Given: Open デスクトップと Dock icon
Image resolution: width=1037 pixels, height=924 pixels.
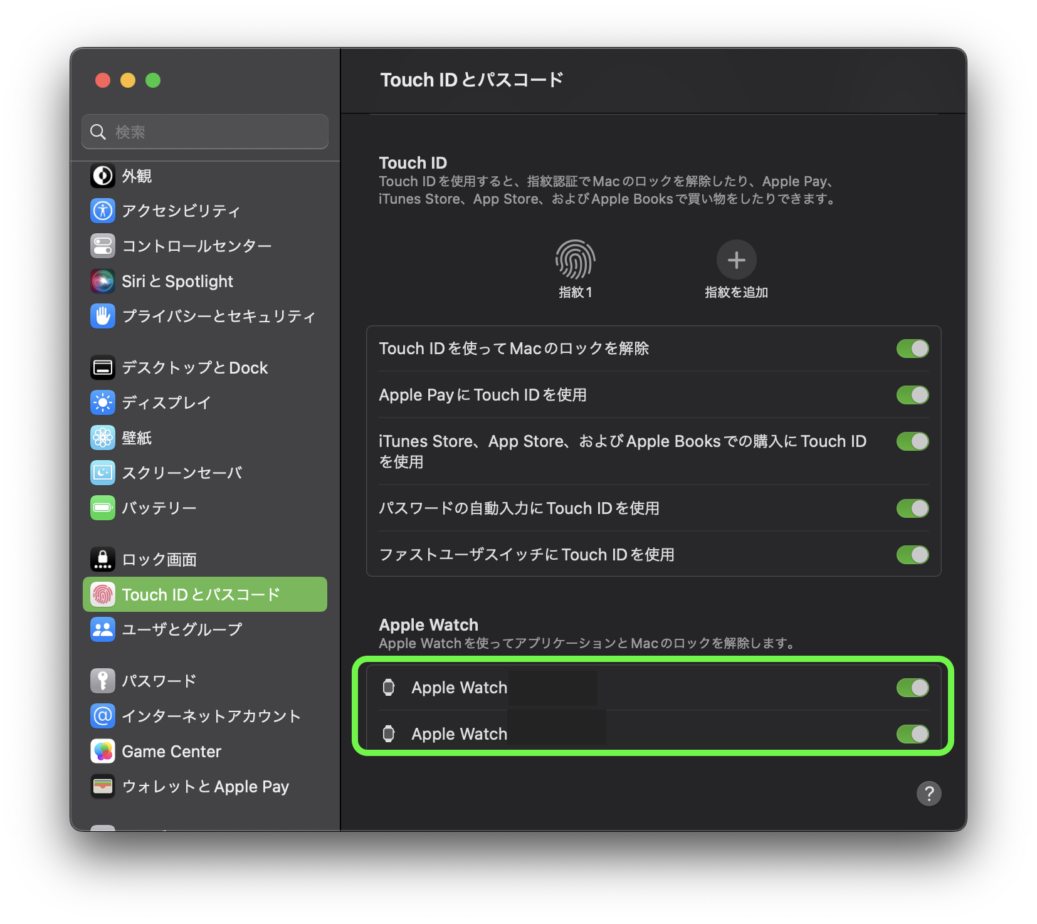Looking at the screenshot, I should pyautogui.click(x=103, y=367).
